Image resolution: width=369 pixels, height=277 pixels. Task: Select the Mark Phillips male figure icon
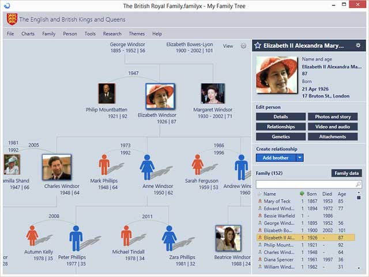coord(104,165)
